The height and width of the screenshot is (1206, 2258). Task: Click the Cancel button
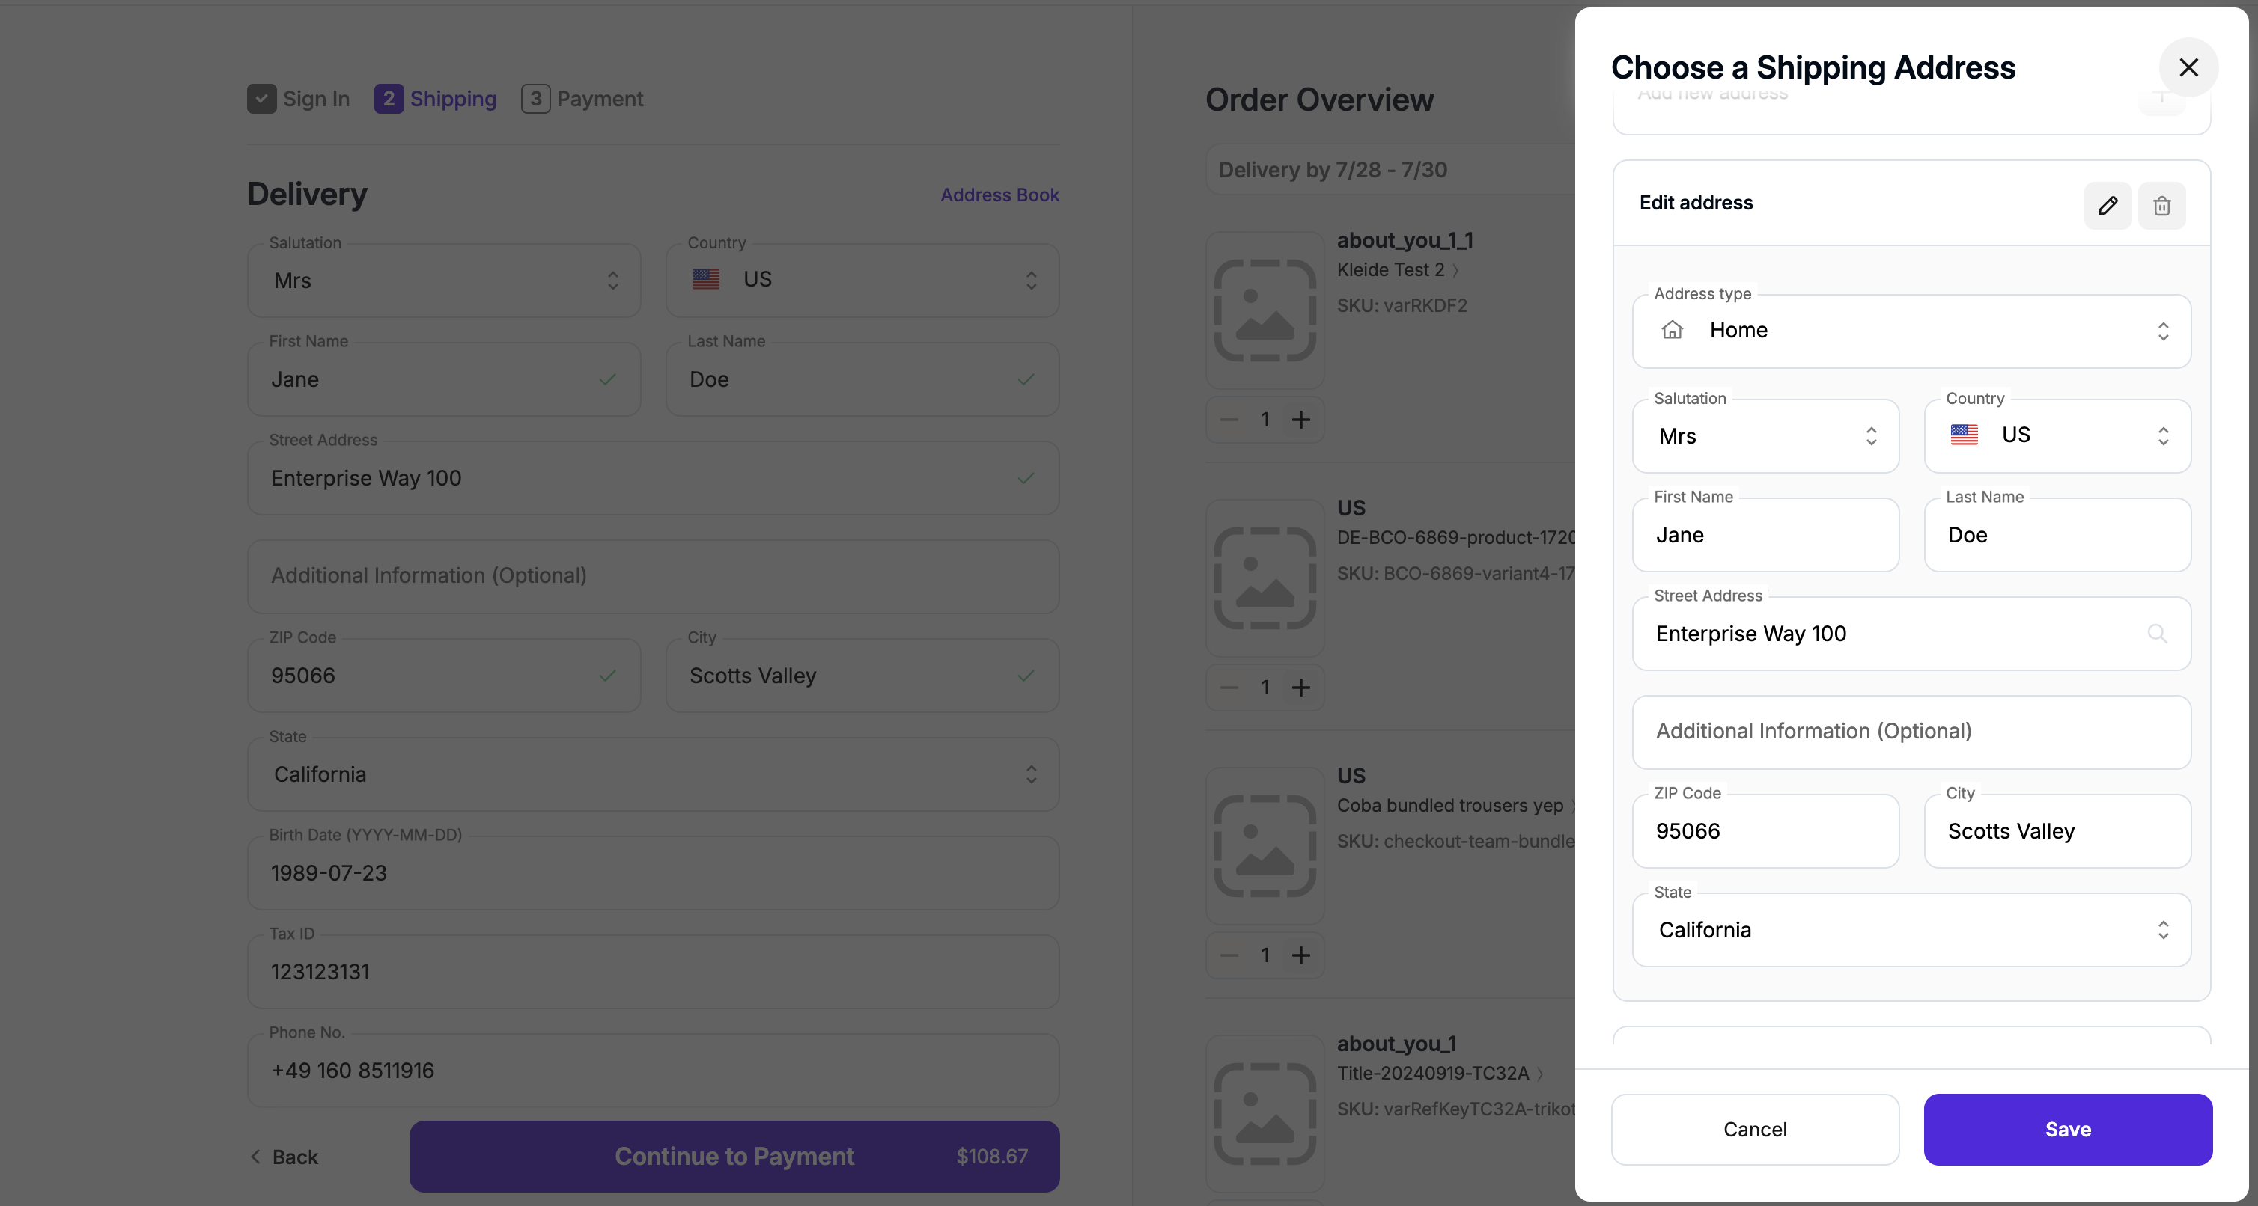[1755, 1130]
